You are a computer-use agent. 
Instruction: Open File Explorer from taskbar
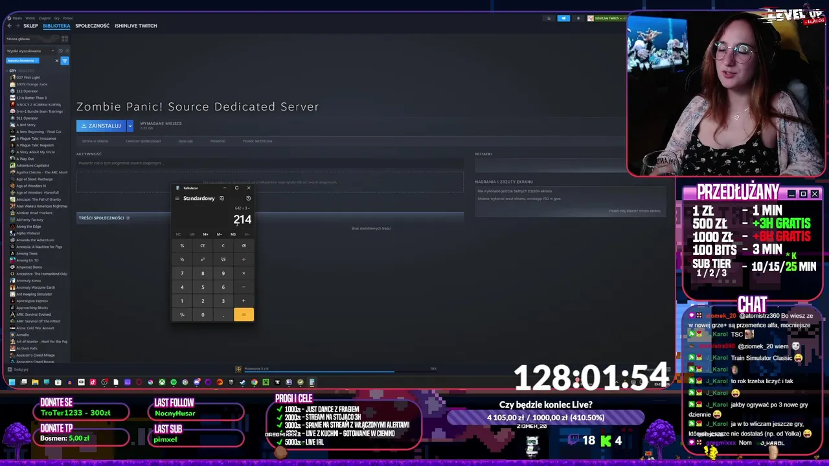[35, 382]
